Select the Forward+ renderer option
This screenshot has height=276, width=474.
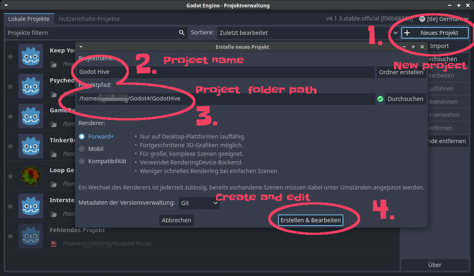tap(97, 137)
